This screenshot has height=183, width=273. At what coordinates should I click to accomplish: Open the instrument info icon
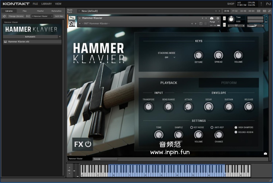click(218, 18)
